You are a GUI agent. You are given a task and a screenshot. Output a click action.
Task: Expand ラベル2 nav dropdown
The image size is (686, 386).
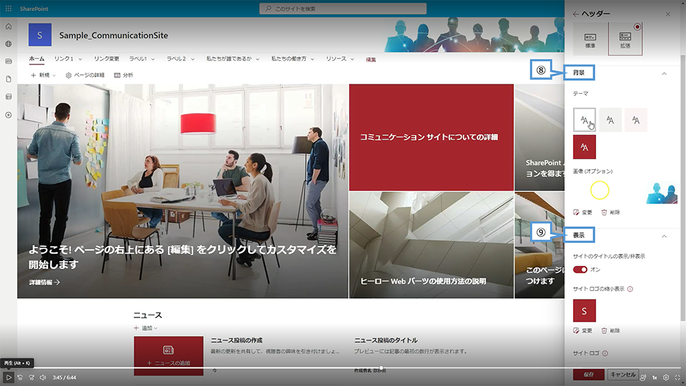(x=193, y=59)
